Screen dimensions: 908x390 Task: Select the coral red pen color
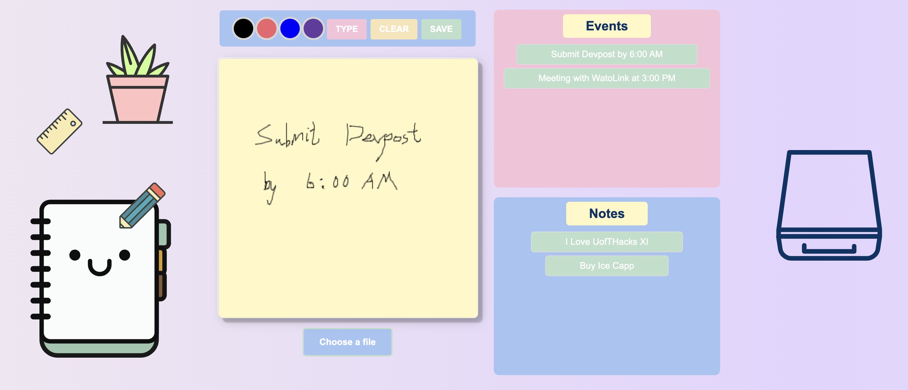click(x=266, y=28)
